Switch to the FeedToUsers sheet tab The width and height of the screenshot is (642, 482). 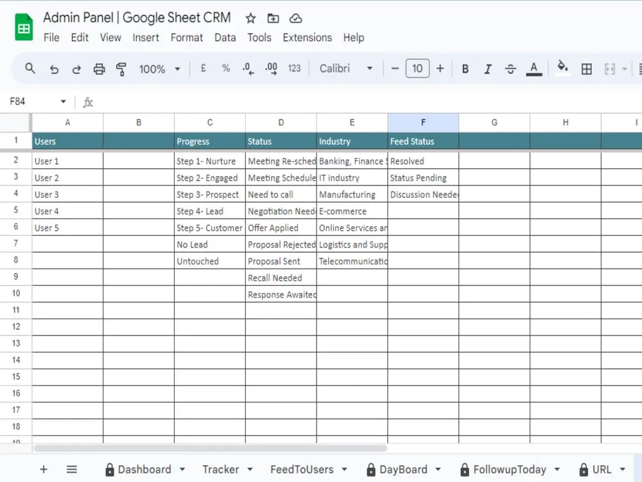[x=302, y=469]
